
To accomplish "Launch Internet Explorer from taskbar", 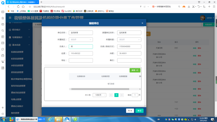I will pos(50,119).
